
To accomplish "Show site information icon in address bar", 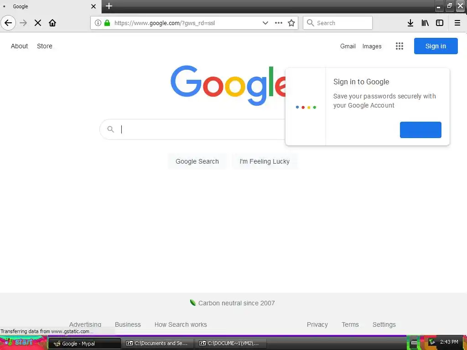I will pos(98,23).
